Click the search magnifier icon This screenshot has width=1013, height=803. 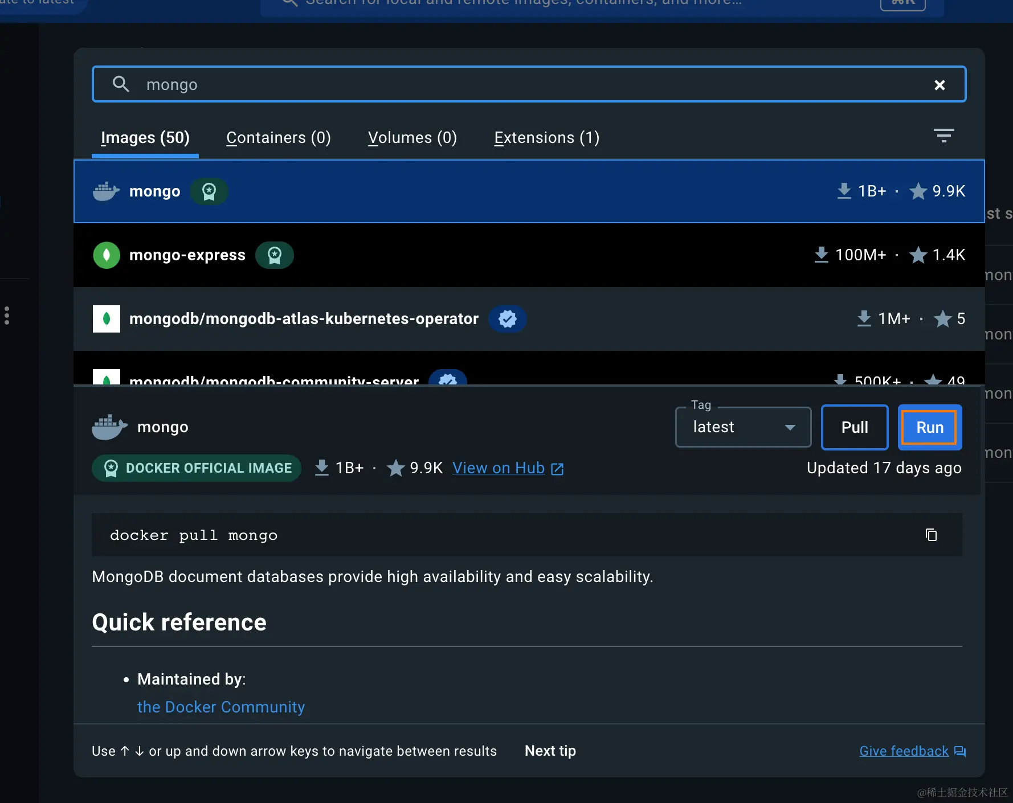click(x=121, y=84)
